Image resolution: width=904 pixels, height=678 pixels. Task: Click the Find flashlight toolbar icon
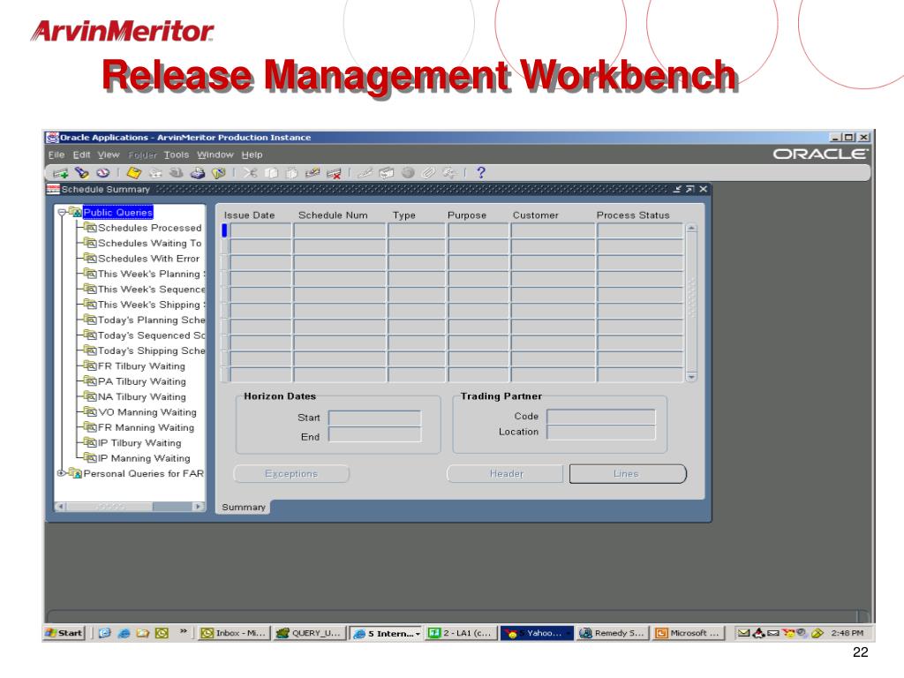[x=82, y=172]
